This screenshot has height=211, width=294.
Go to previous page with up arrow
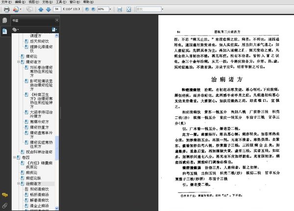pos(41,9)
